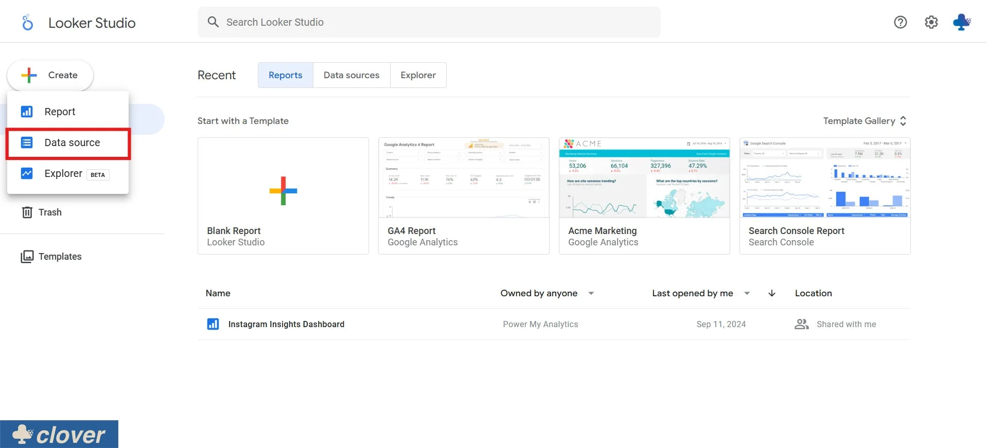Image resolution: width=987 pixels, height=448 pixels.
Task: Click the Templates gallery icon
Action: tap(27, 256)
